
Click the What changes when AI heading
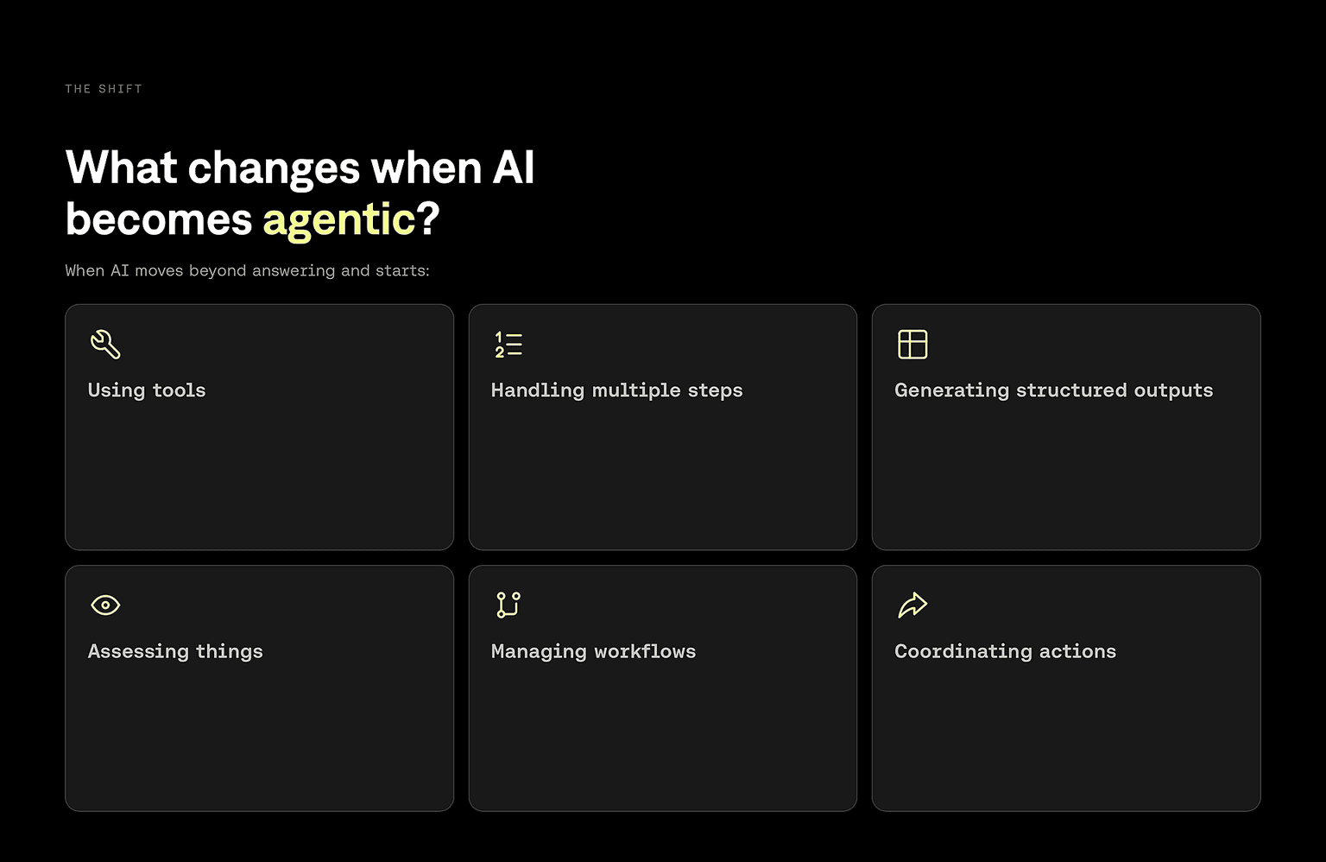[x=300, y=168]
